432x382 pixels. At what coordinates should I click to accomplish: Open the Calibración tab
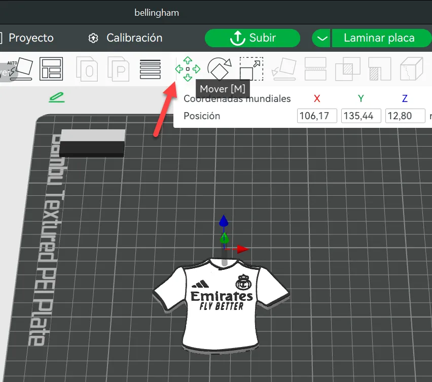click(x=134, y=38)
